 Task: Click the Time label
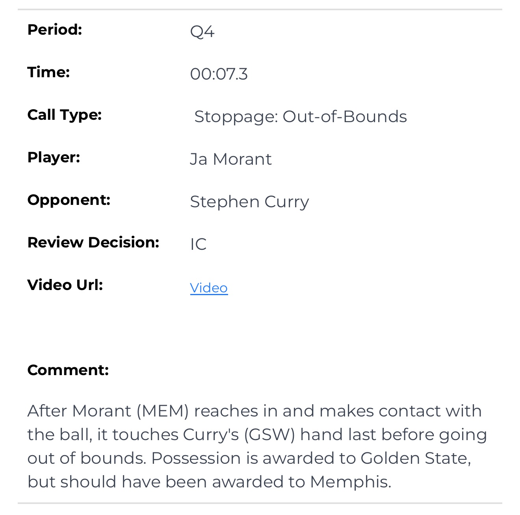[48, 73]
